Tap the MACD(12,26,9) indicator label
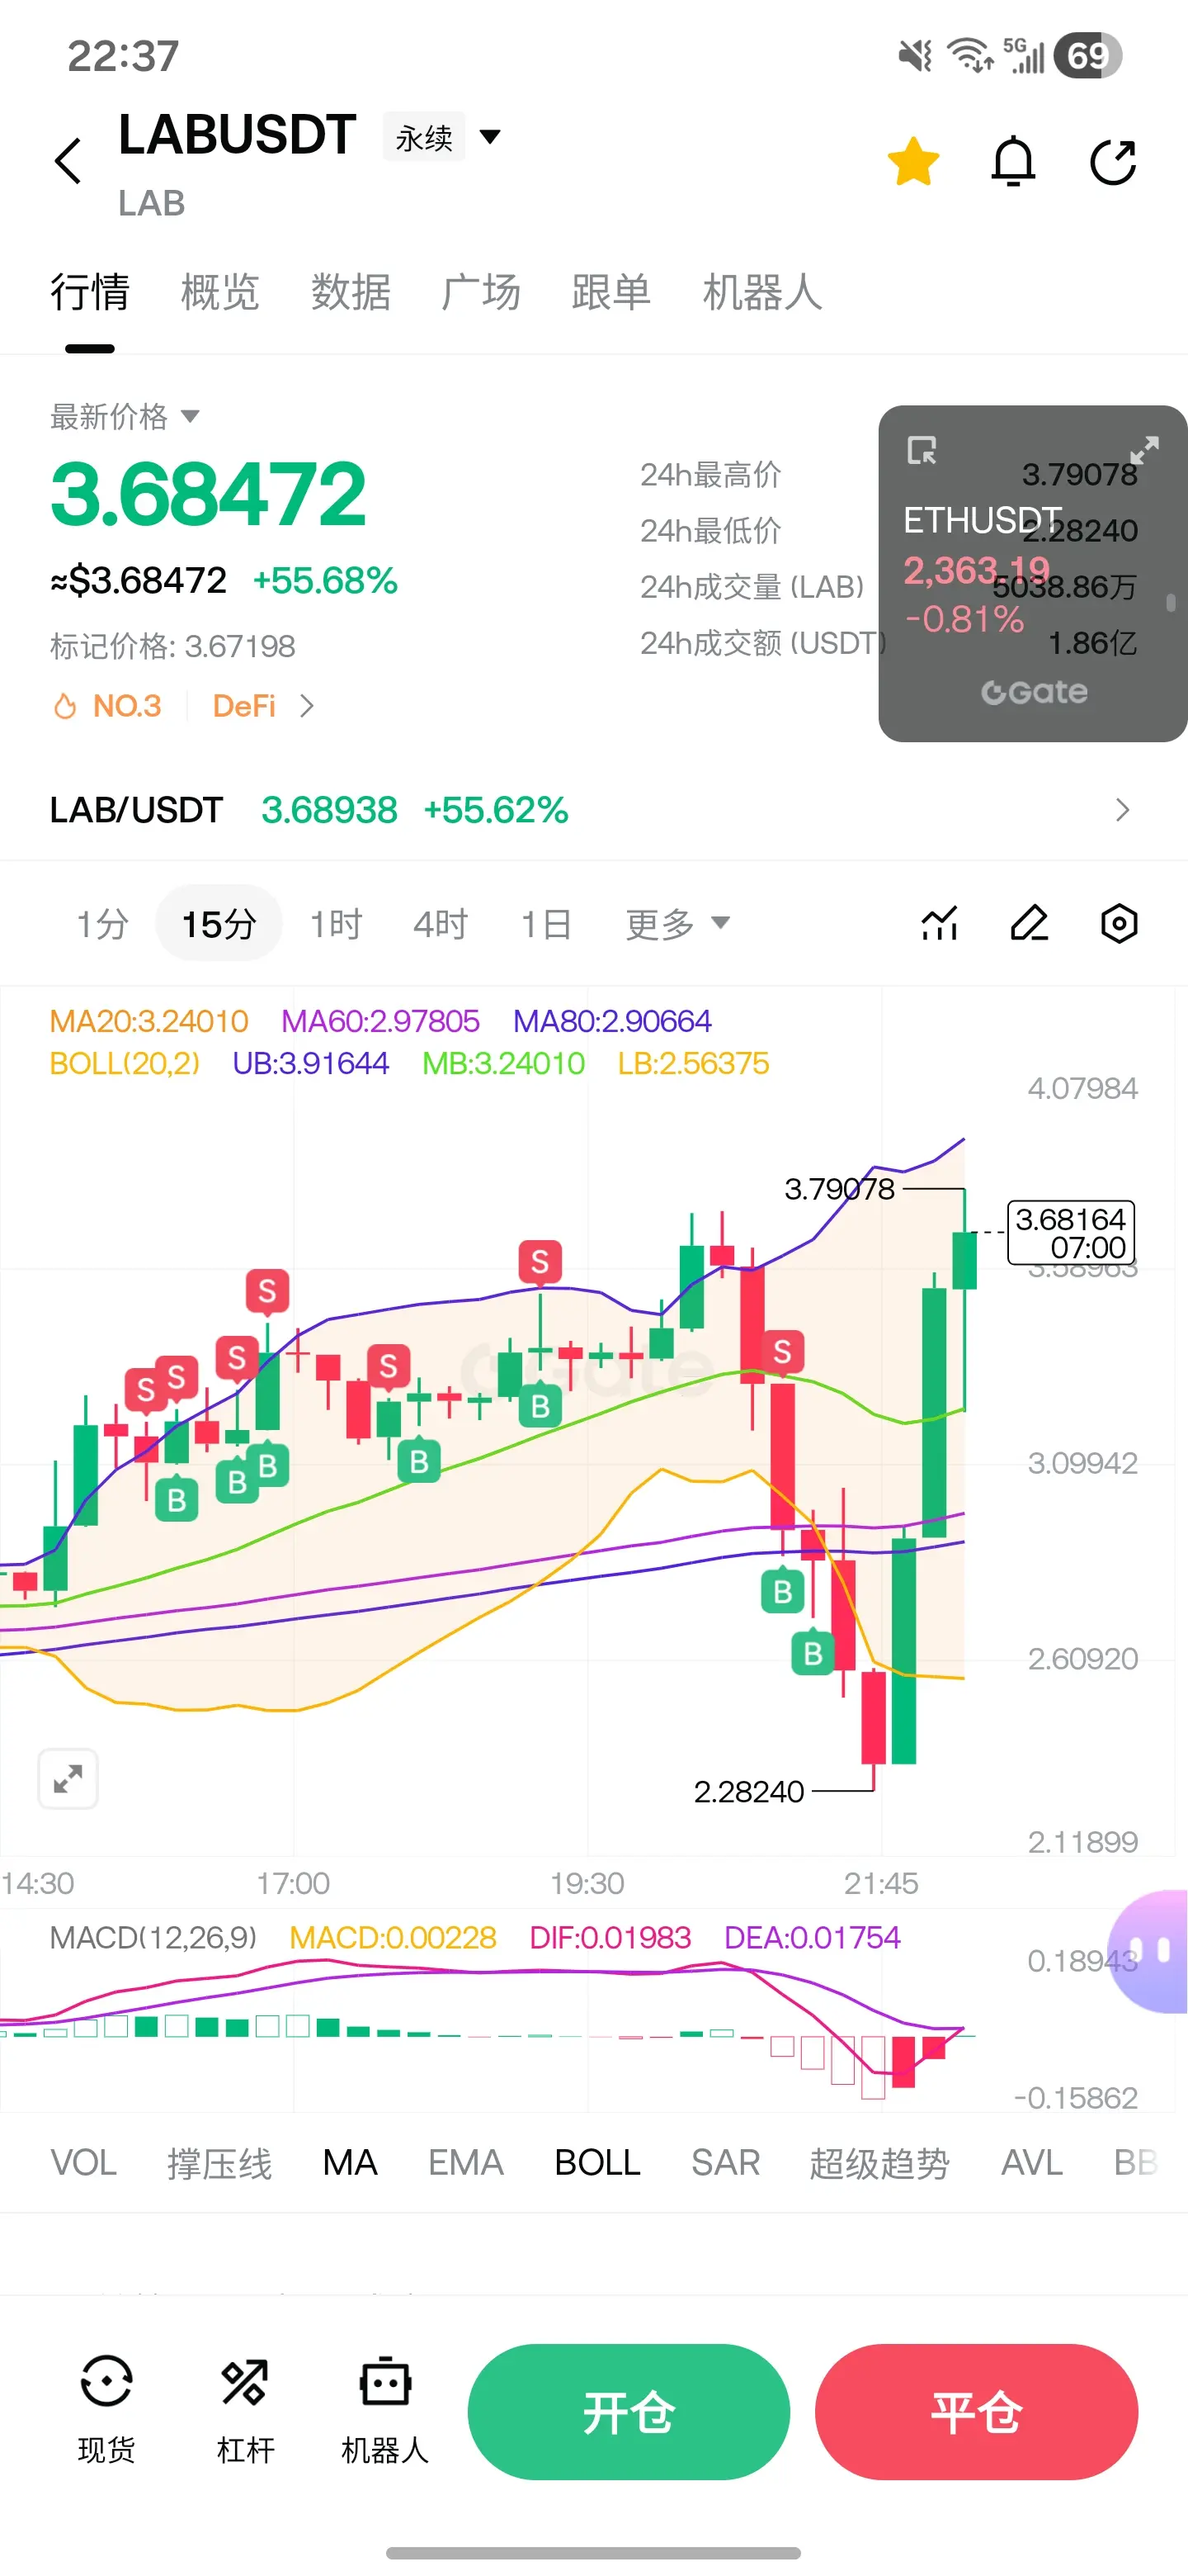This screenshot has width=1188, height=2576. coord(153,1938)
